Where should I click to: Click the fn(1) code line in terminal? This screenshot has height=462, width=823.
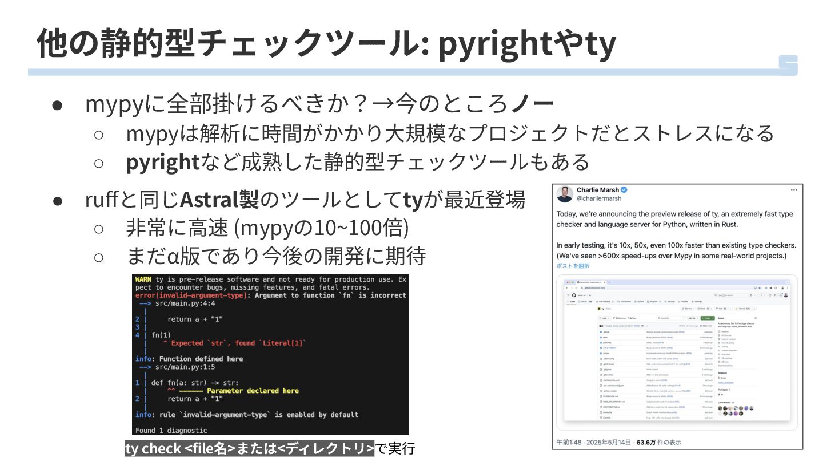coord(161,335)
